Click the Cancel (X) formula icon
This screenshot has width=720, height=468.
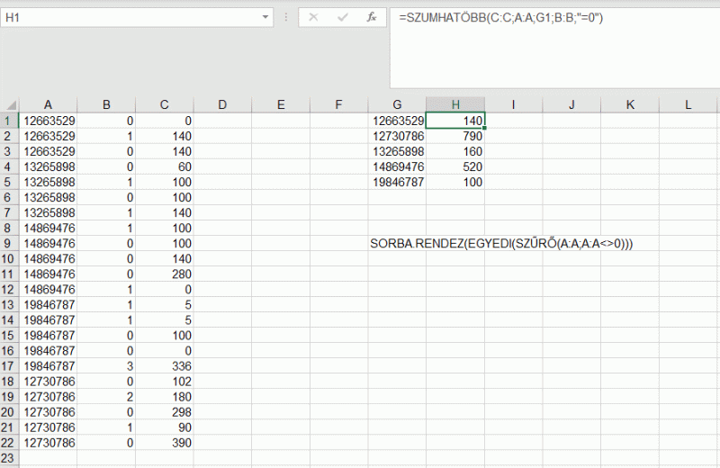tap(313, 17)
